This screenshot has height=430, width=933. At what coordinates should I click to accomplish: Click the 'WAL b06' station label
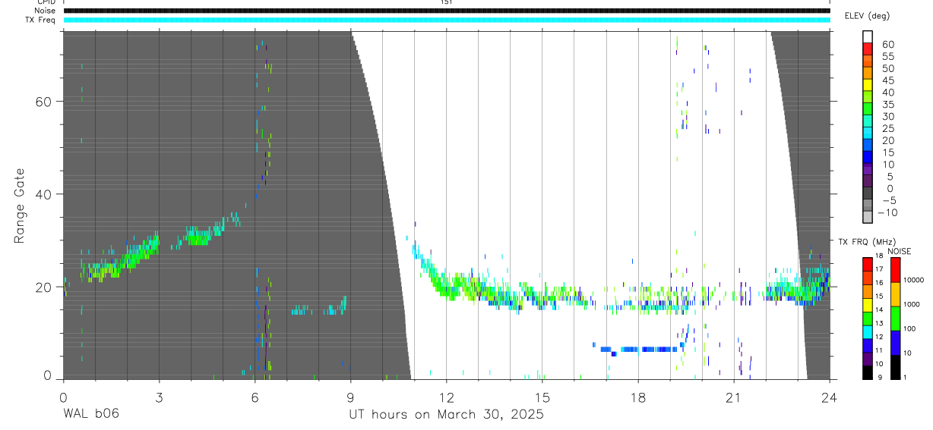pos(90,414)
